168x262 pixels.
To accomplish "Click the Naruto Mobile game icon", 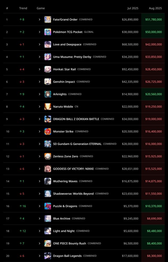I will click(48, 106).
